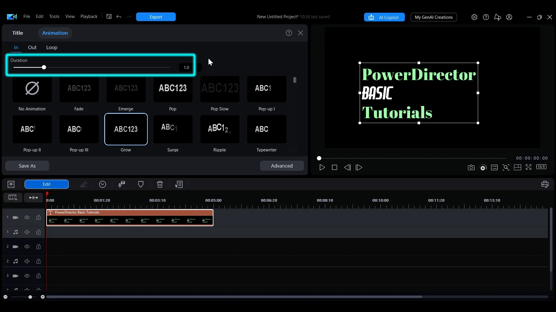Close the Title Animation panel
This screenshot has width=556, height=312.
tap(301, 33)
